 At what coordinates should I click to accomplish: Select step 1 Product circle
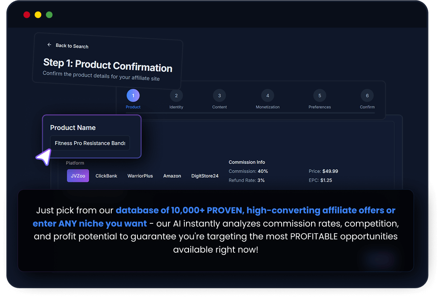click(133, 96)
